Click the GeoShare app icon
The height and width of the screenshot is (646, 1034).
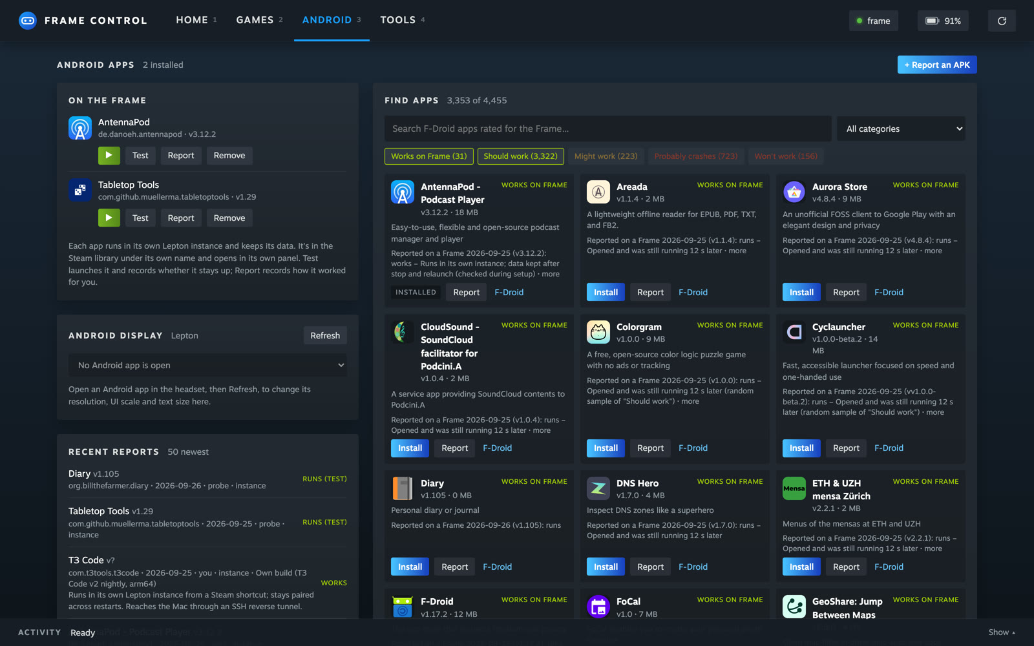click(794, 607)
